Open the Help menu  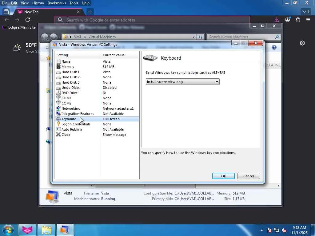[86, 3]
